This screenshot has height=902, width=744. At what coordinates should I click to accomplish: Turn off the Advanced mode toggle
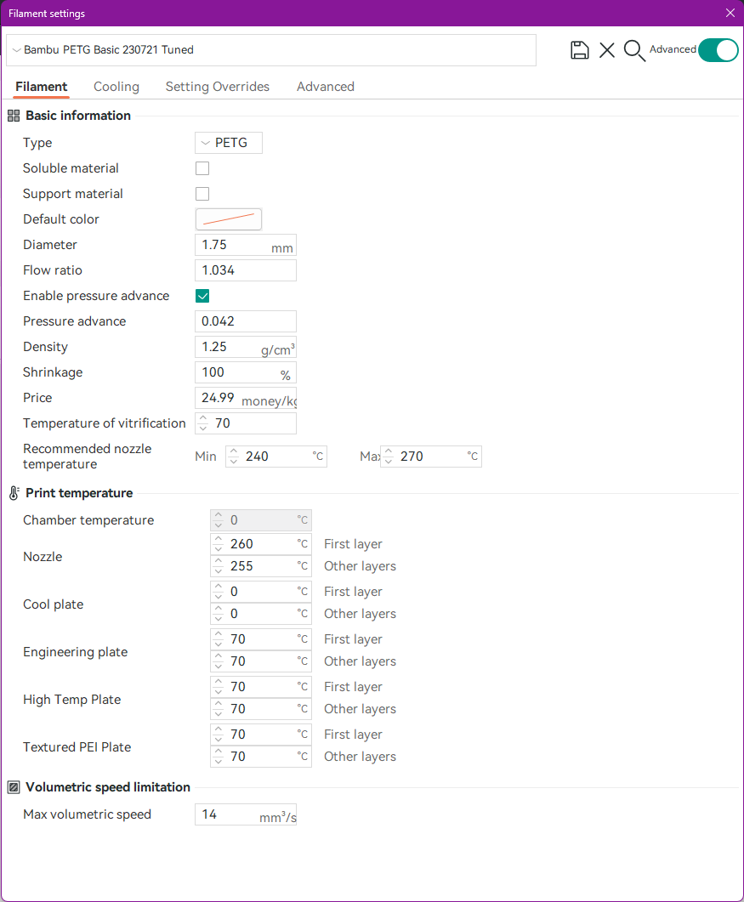click(718, 50)
